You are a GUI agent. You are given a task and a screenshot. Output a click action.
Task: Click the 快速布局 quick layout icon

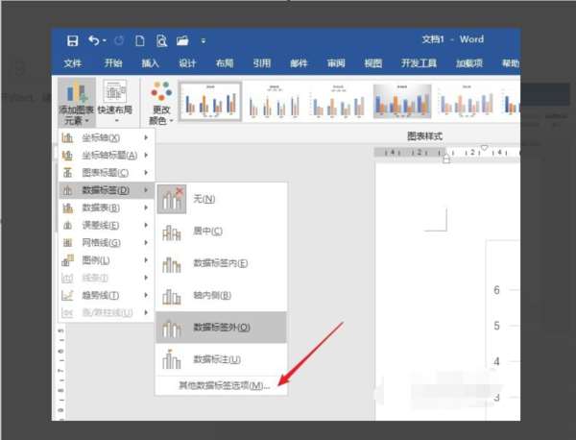tap(114, 102)
